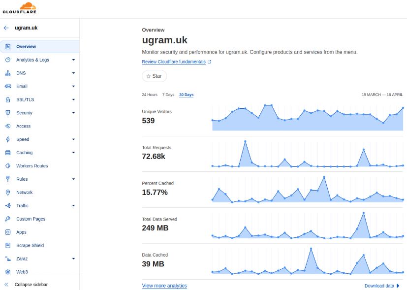This screenshot has width=407, height=290.
Task: Open the Workers Routes sidebar item
Action: point(40,165)
